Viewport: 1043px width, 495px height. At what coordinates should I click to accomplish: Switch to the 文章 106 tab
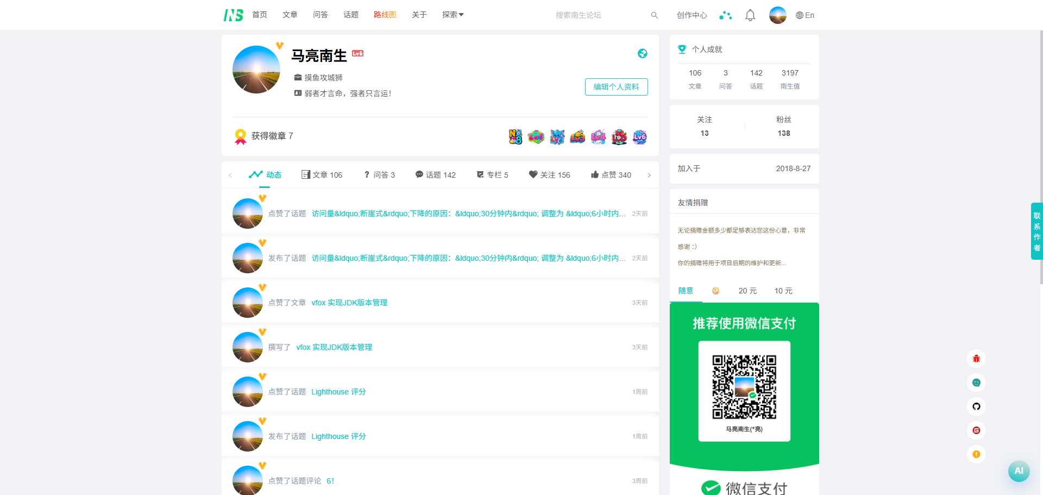(322, 175)
